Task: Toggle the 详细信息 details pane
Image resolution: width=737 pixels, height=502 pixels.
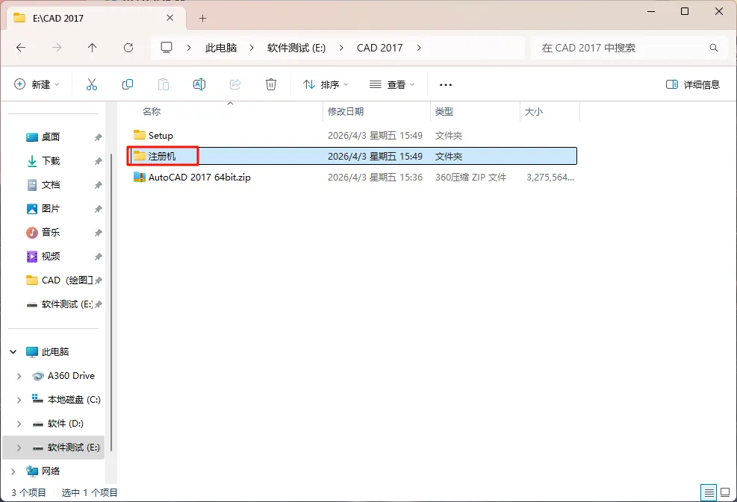Action: [693, 84]
